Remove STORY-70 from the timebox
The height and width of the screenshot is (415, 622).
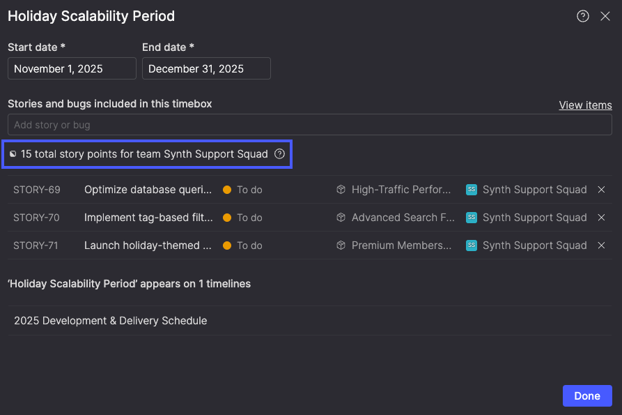tap(601, 218)
